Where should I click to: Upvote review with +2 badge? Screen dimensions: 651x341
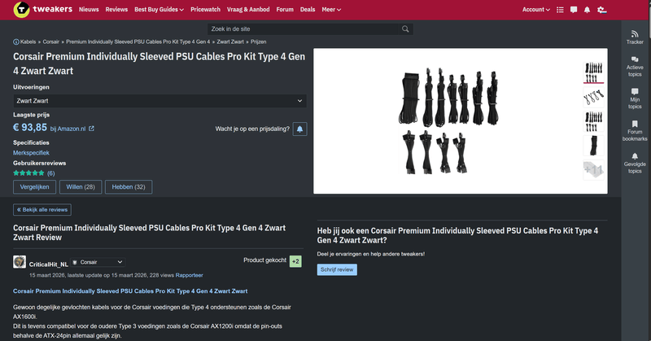295,261
